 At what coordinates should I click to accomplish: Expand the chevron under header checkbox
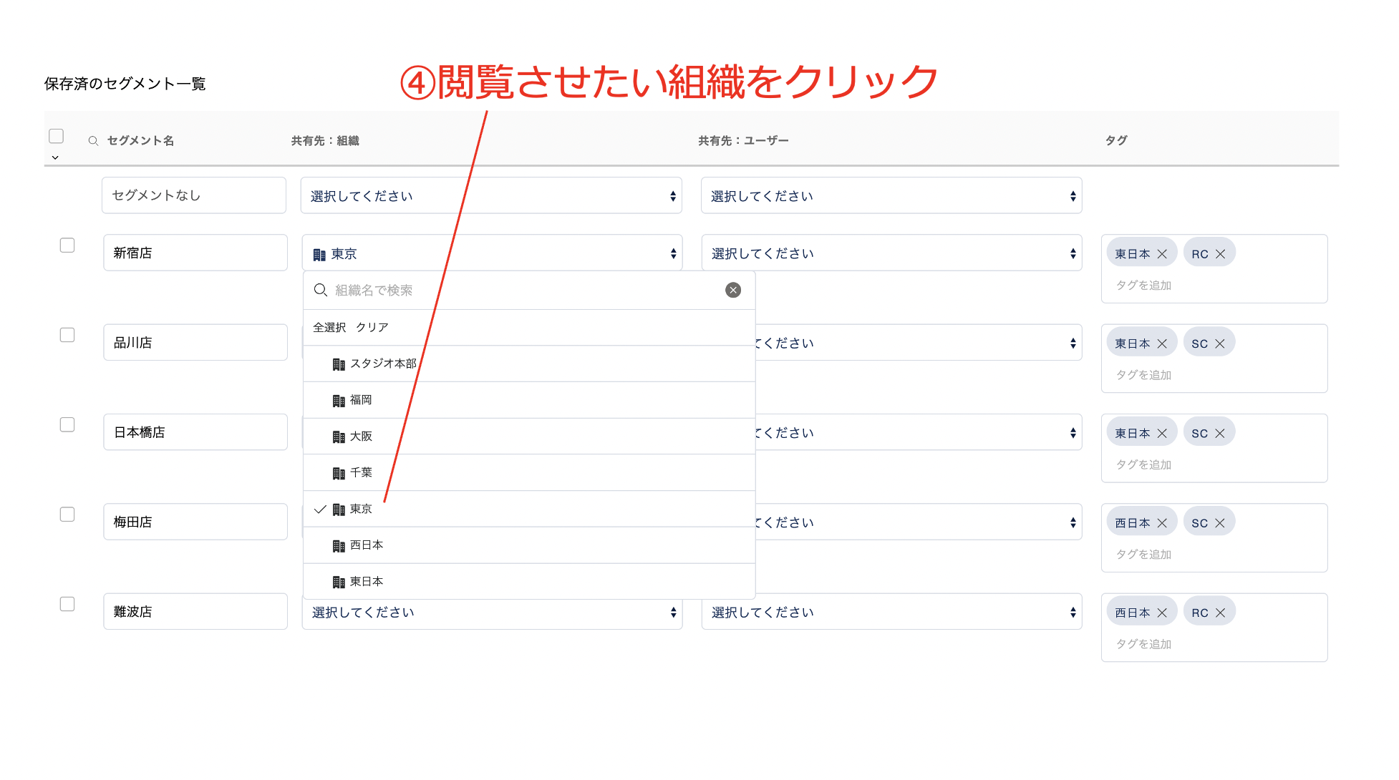tap(55, 157)
